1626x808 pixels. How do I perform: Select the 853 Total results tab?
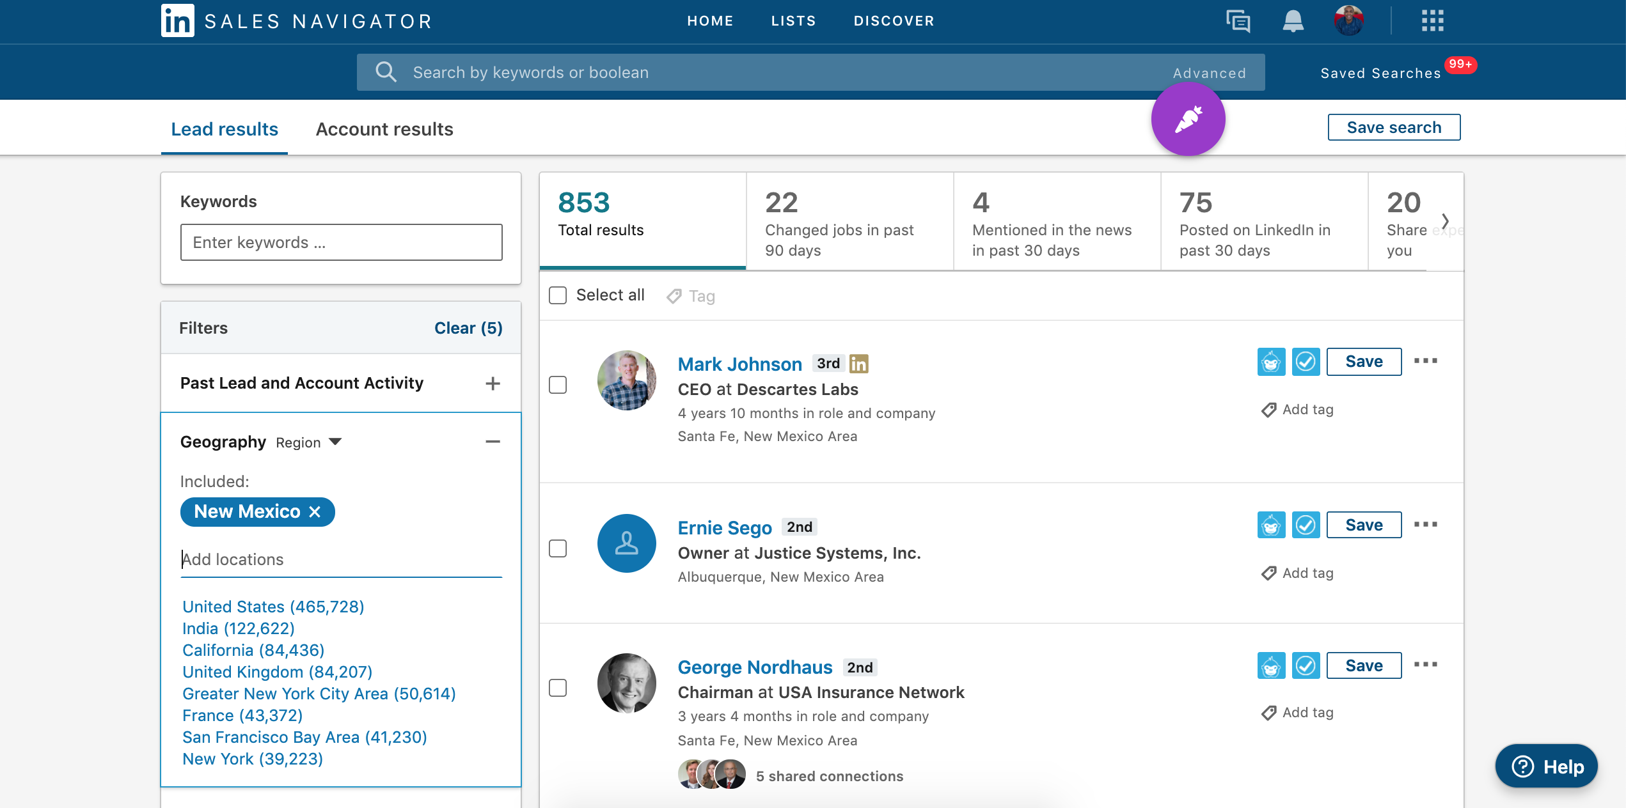[642, 221]
